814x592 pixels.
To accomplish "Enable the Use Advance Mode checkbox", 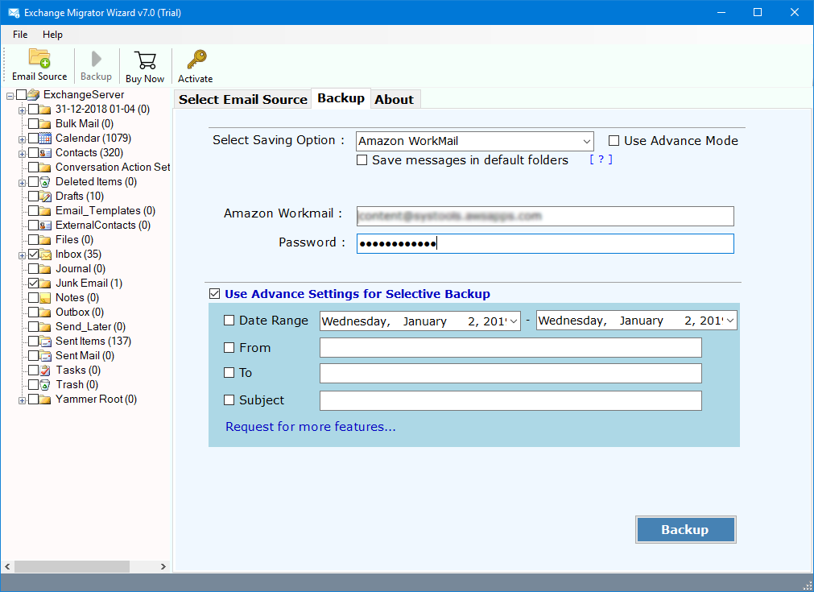I will (x=614, y=141).
